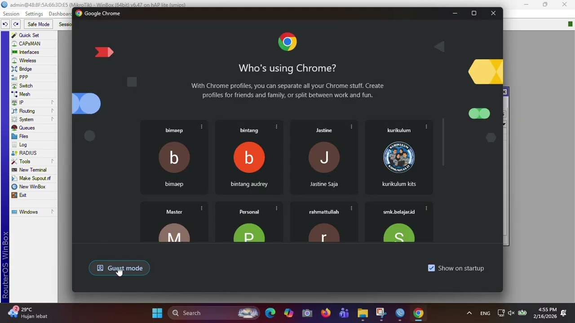The image size is (575, 323).
Task: Open File Explorer from taskbar
Action: [363, 313]
